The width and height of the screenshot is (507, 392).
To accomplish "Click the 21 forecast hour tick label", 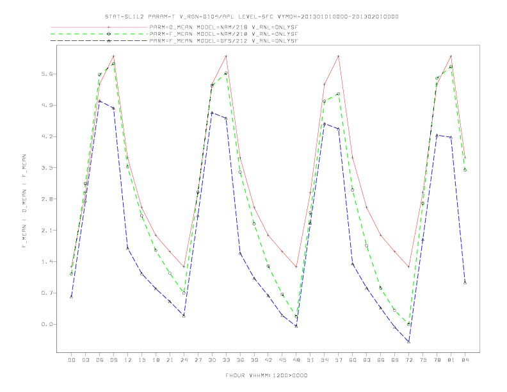I will pos(170,360).
